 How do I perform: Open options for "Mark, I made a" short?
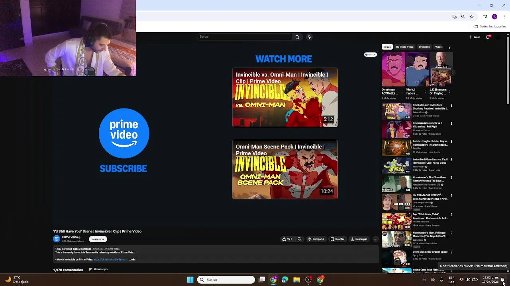tap(426, 91)
